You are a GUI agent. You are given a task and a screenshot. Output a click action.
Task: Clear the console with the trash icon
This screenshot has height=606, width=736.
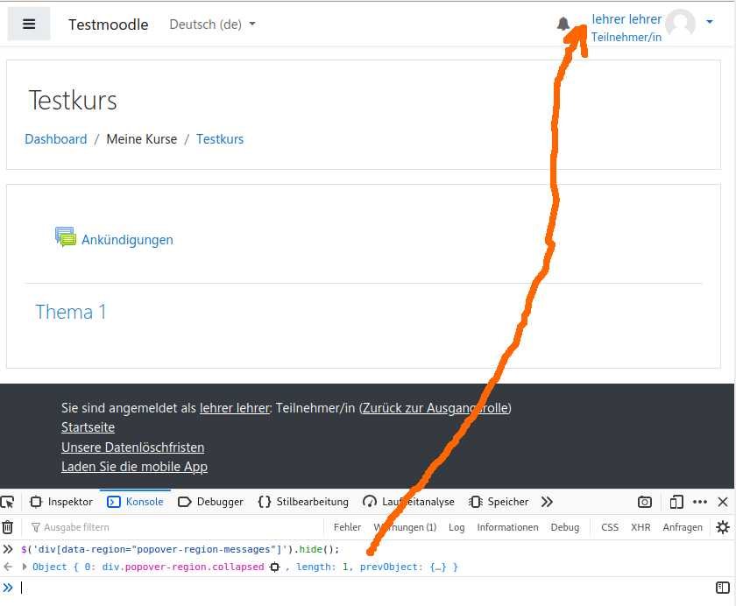pos(8,527)
